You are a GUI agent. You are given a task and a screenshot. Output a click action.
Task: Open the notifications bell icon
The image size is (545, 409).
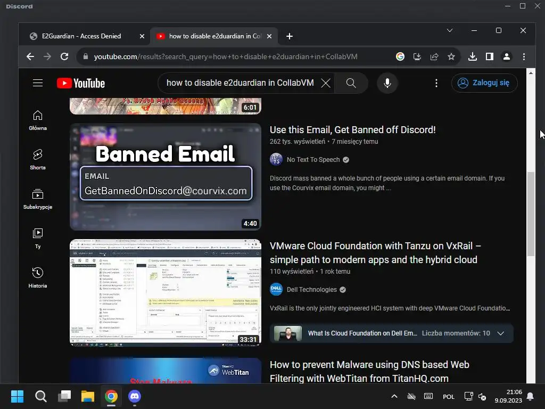tap(530, 396)
